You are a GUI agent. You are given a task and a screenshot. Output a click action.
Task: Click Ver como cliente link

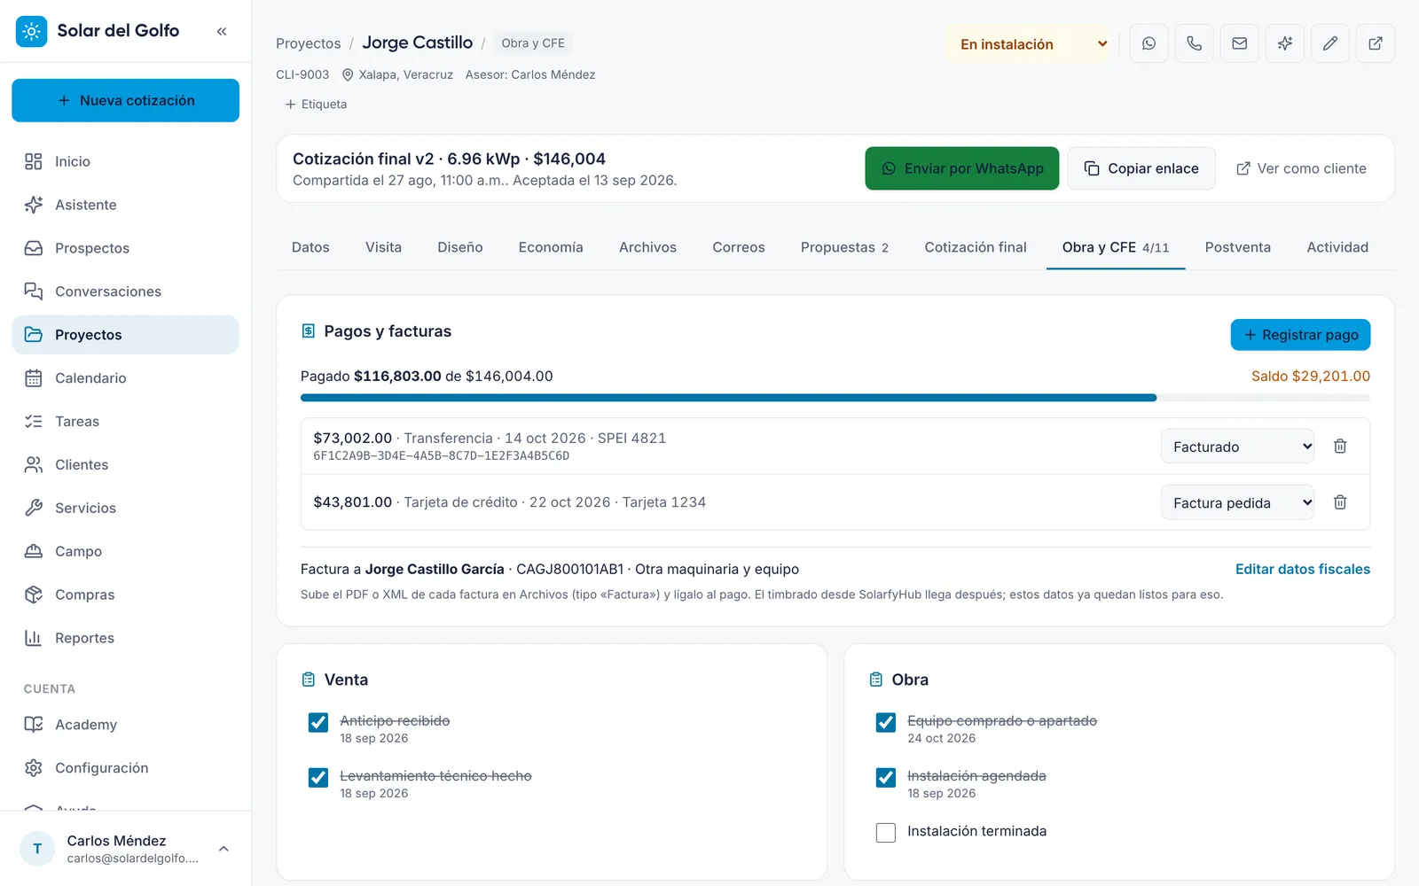[1301, 168]
